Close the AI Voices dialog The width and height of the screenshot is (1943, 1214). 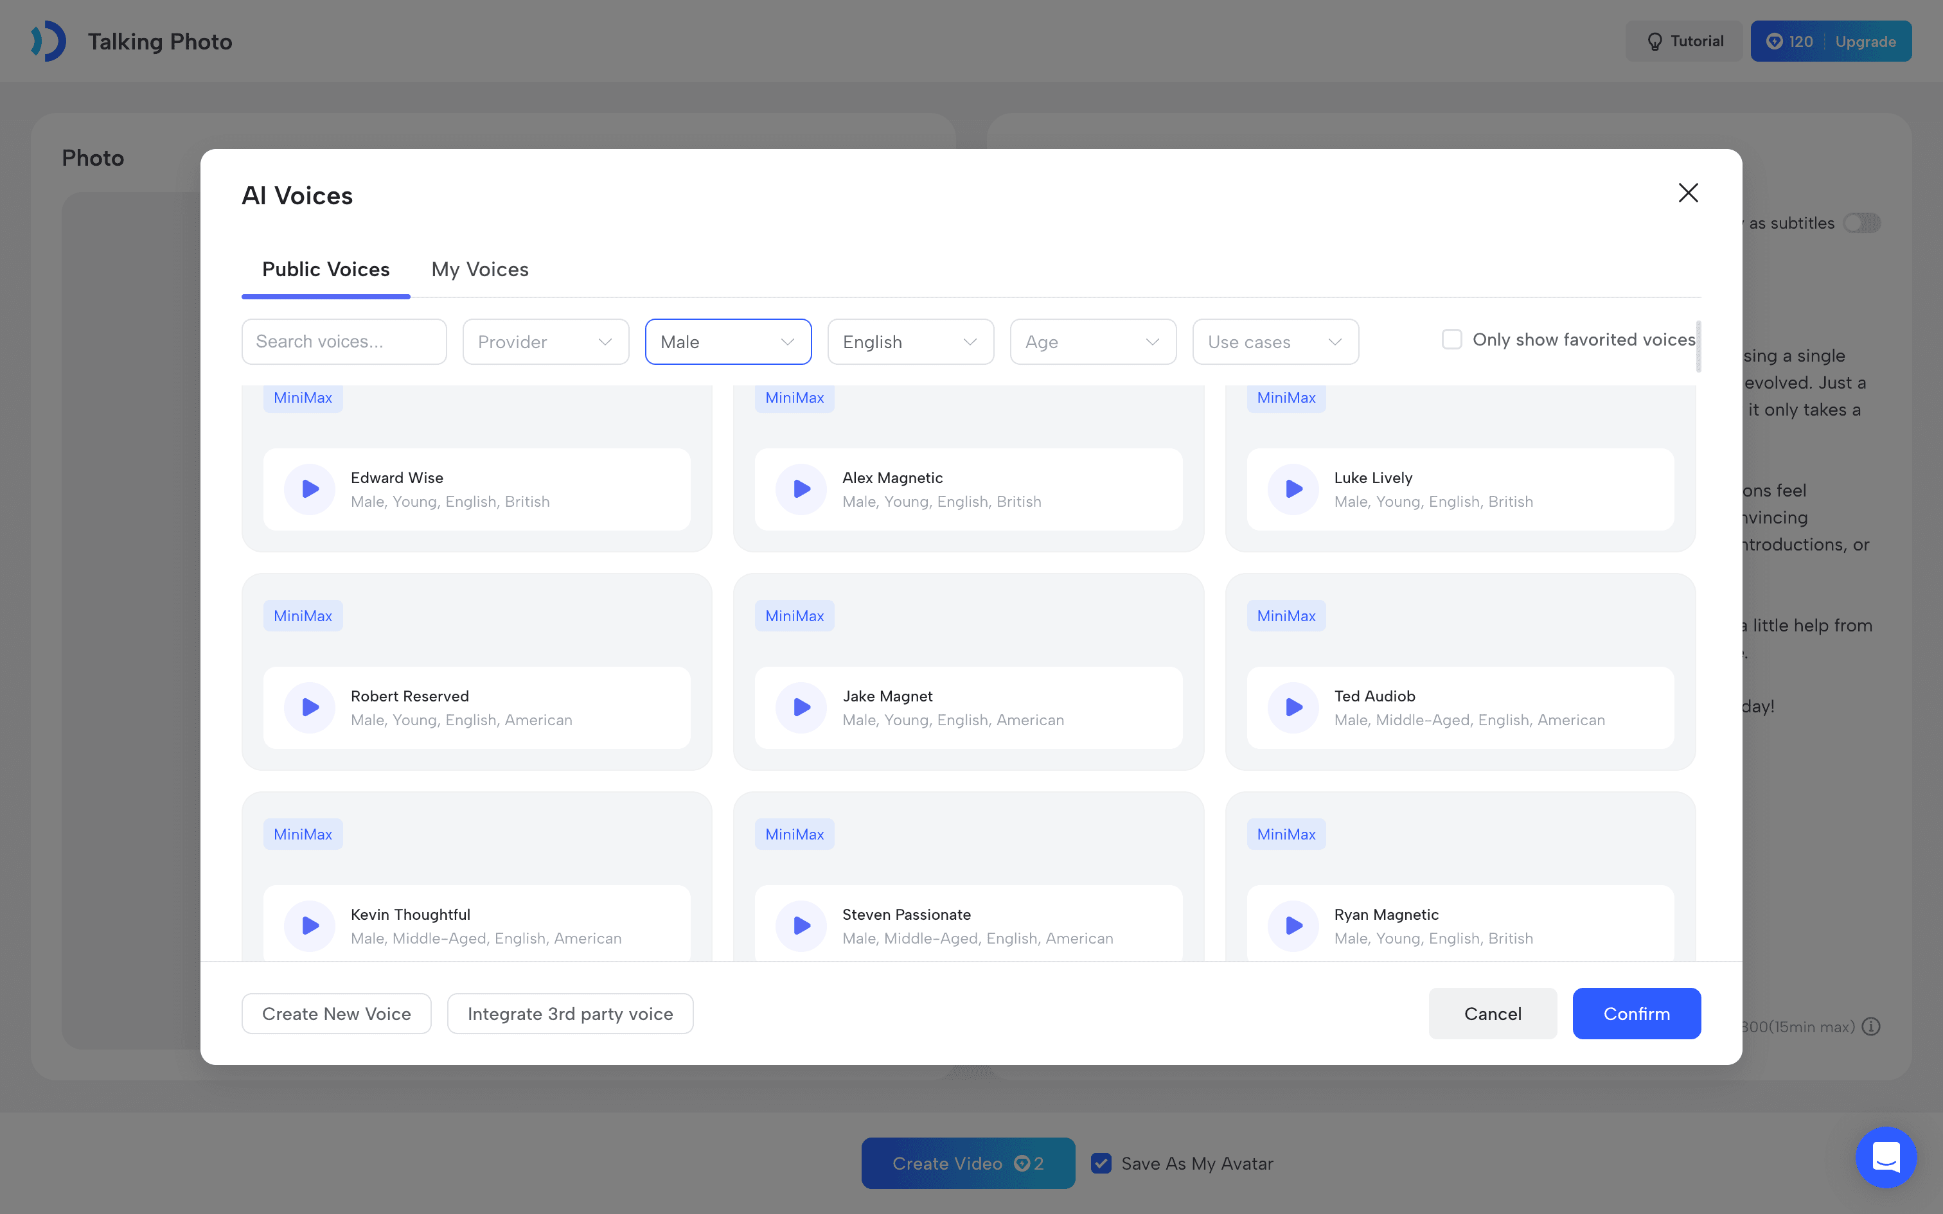pos(1688,193)
